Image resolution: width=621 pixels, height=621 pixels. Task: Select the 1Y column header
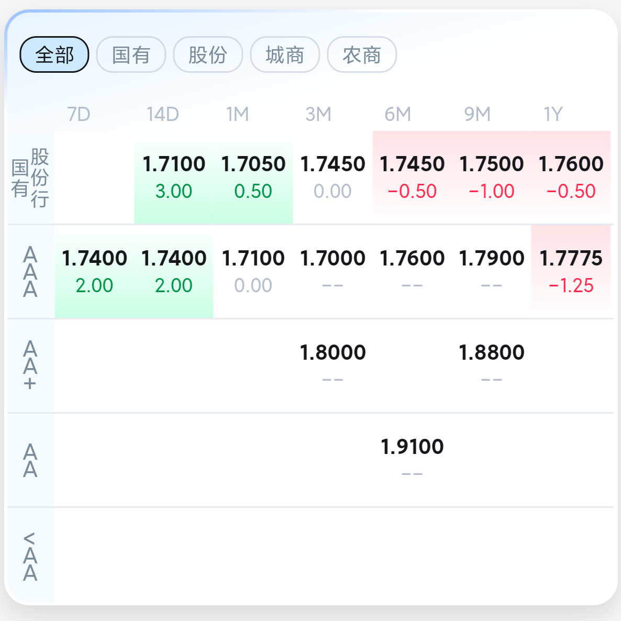point(553,114)
